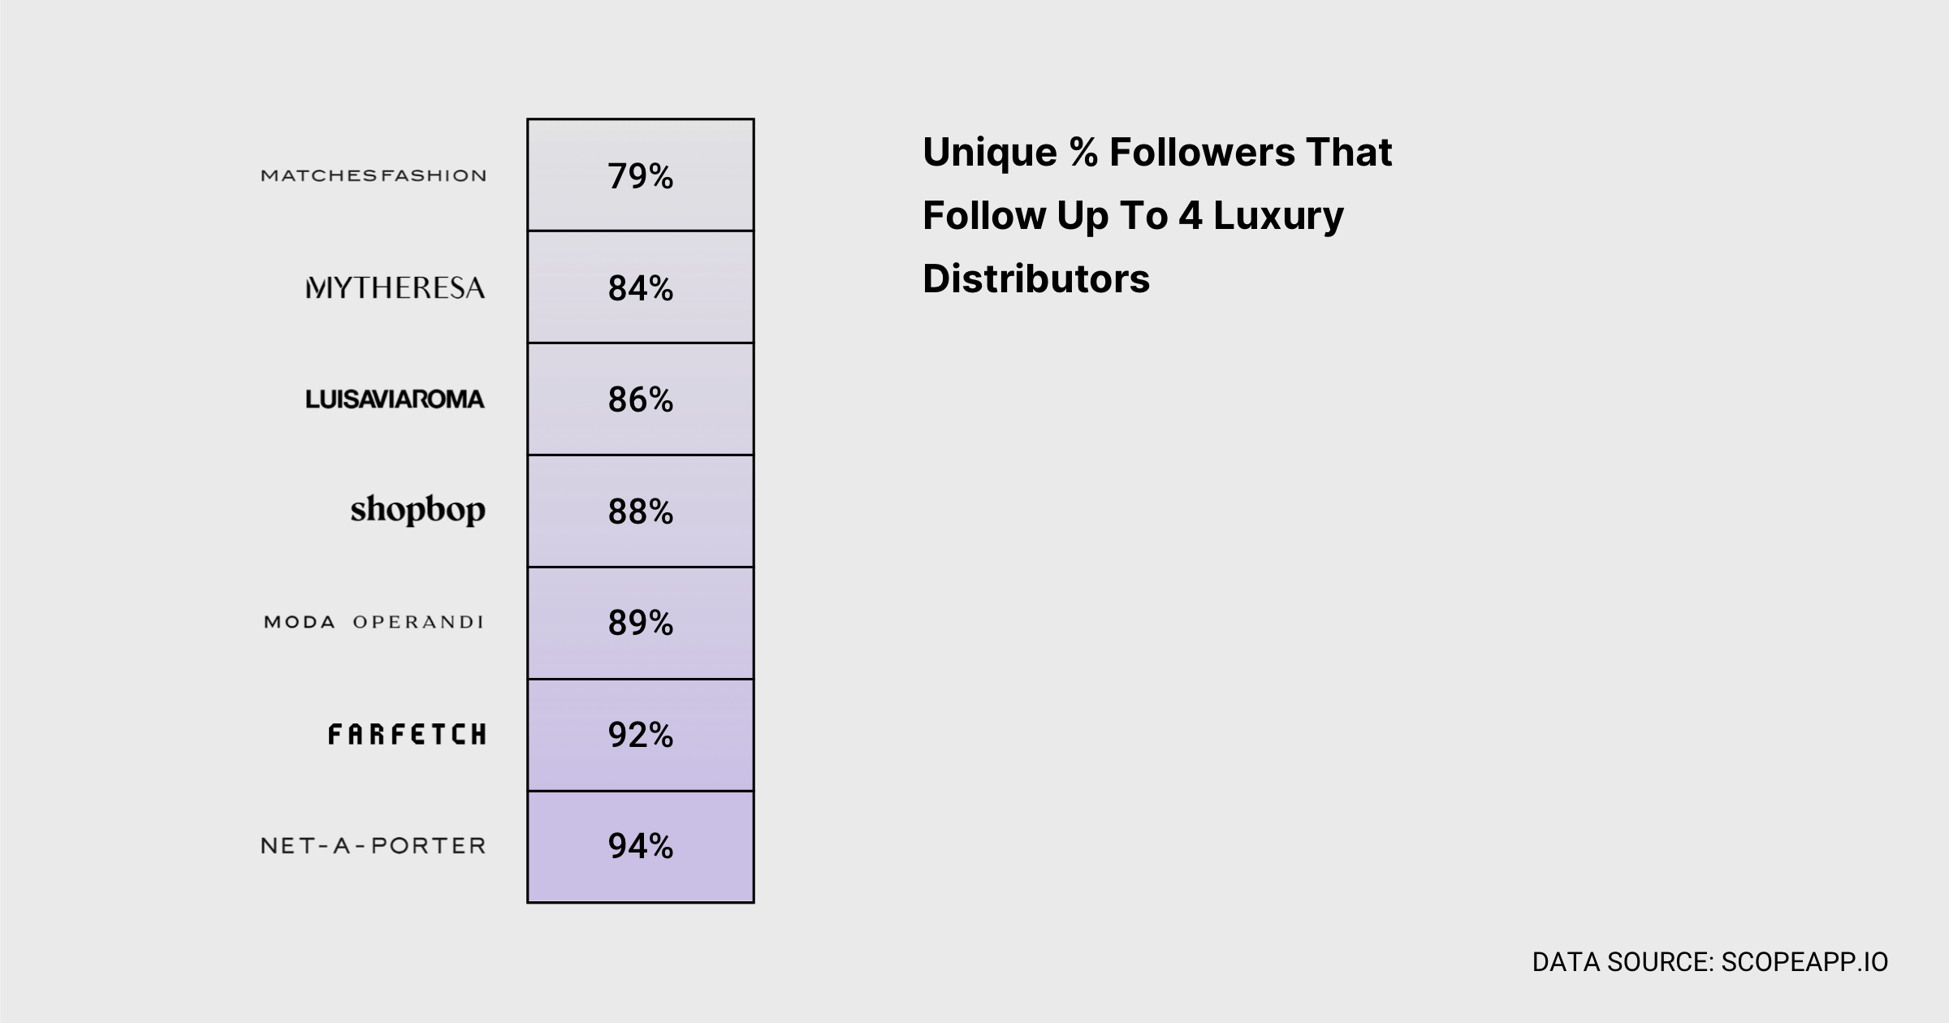Select the 86% bar segment

pos(641,399)
